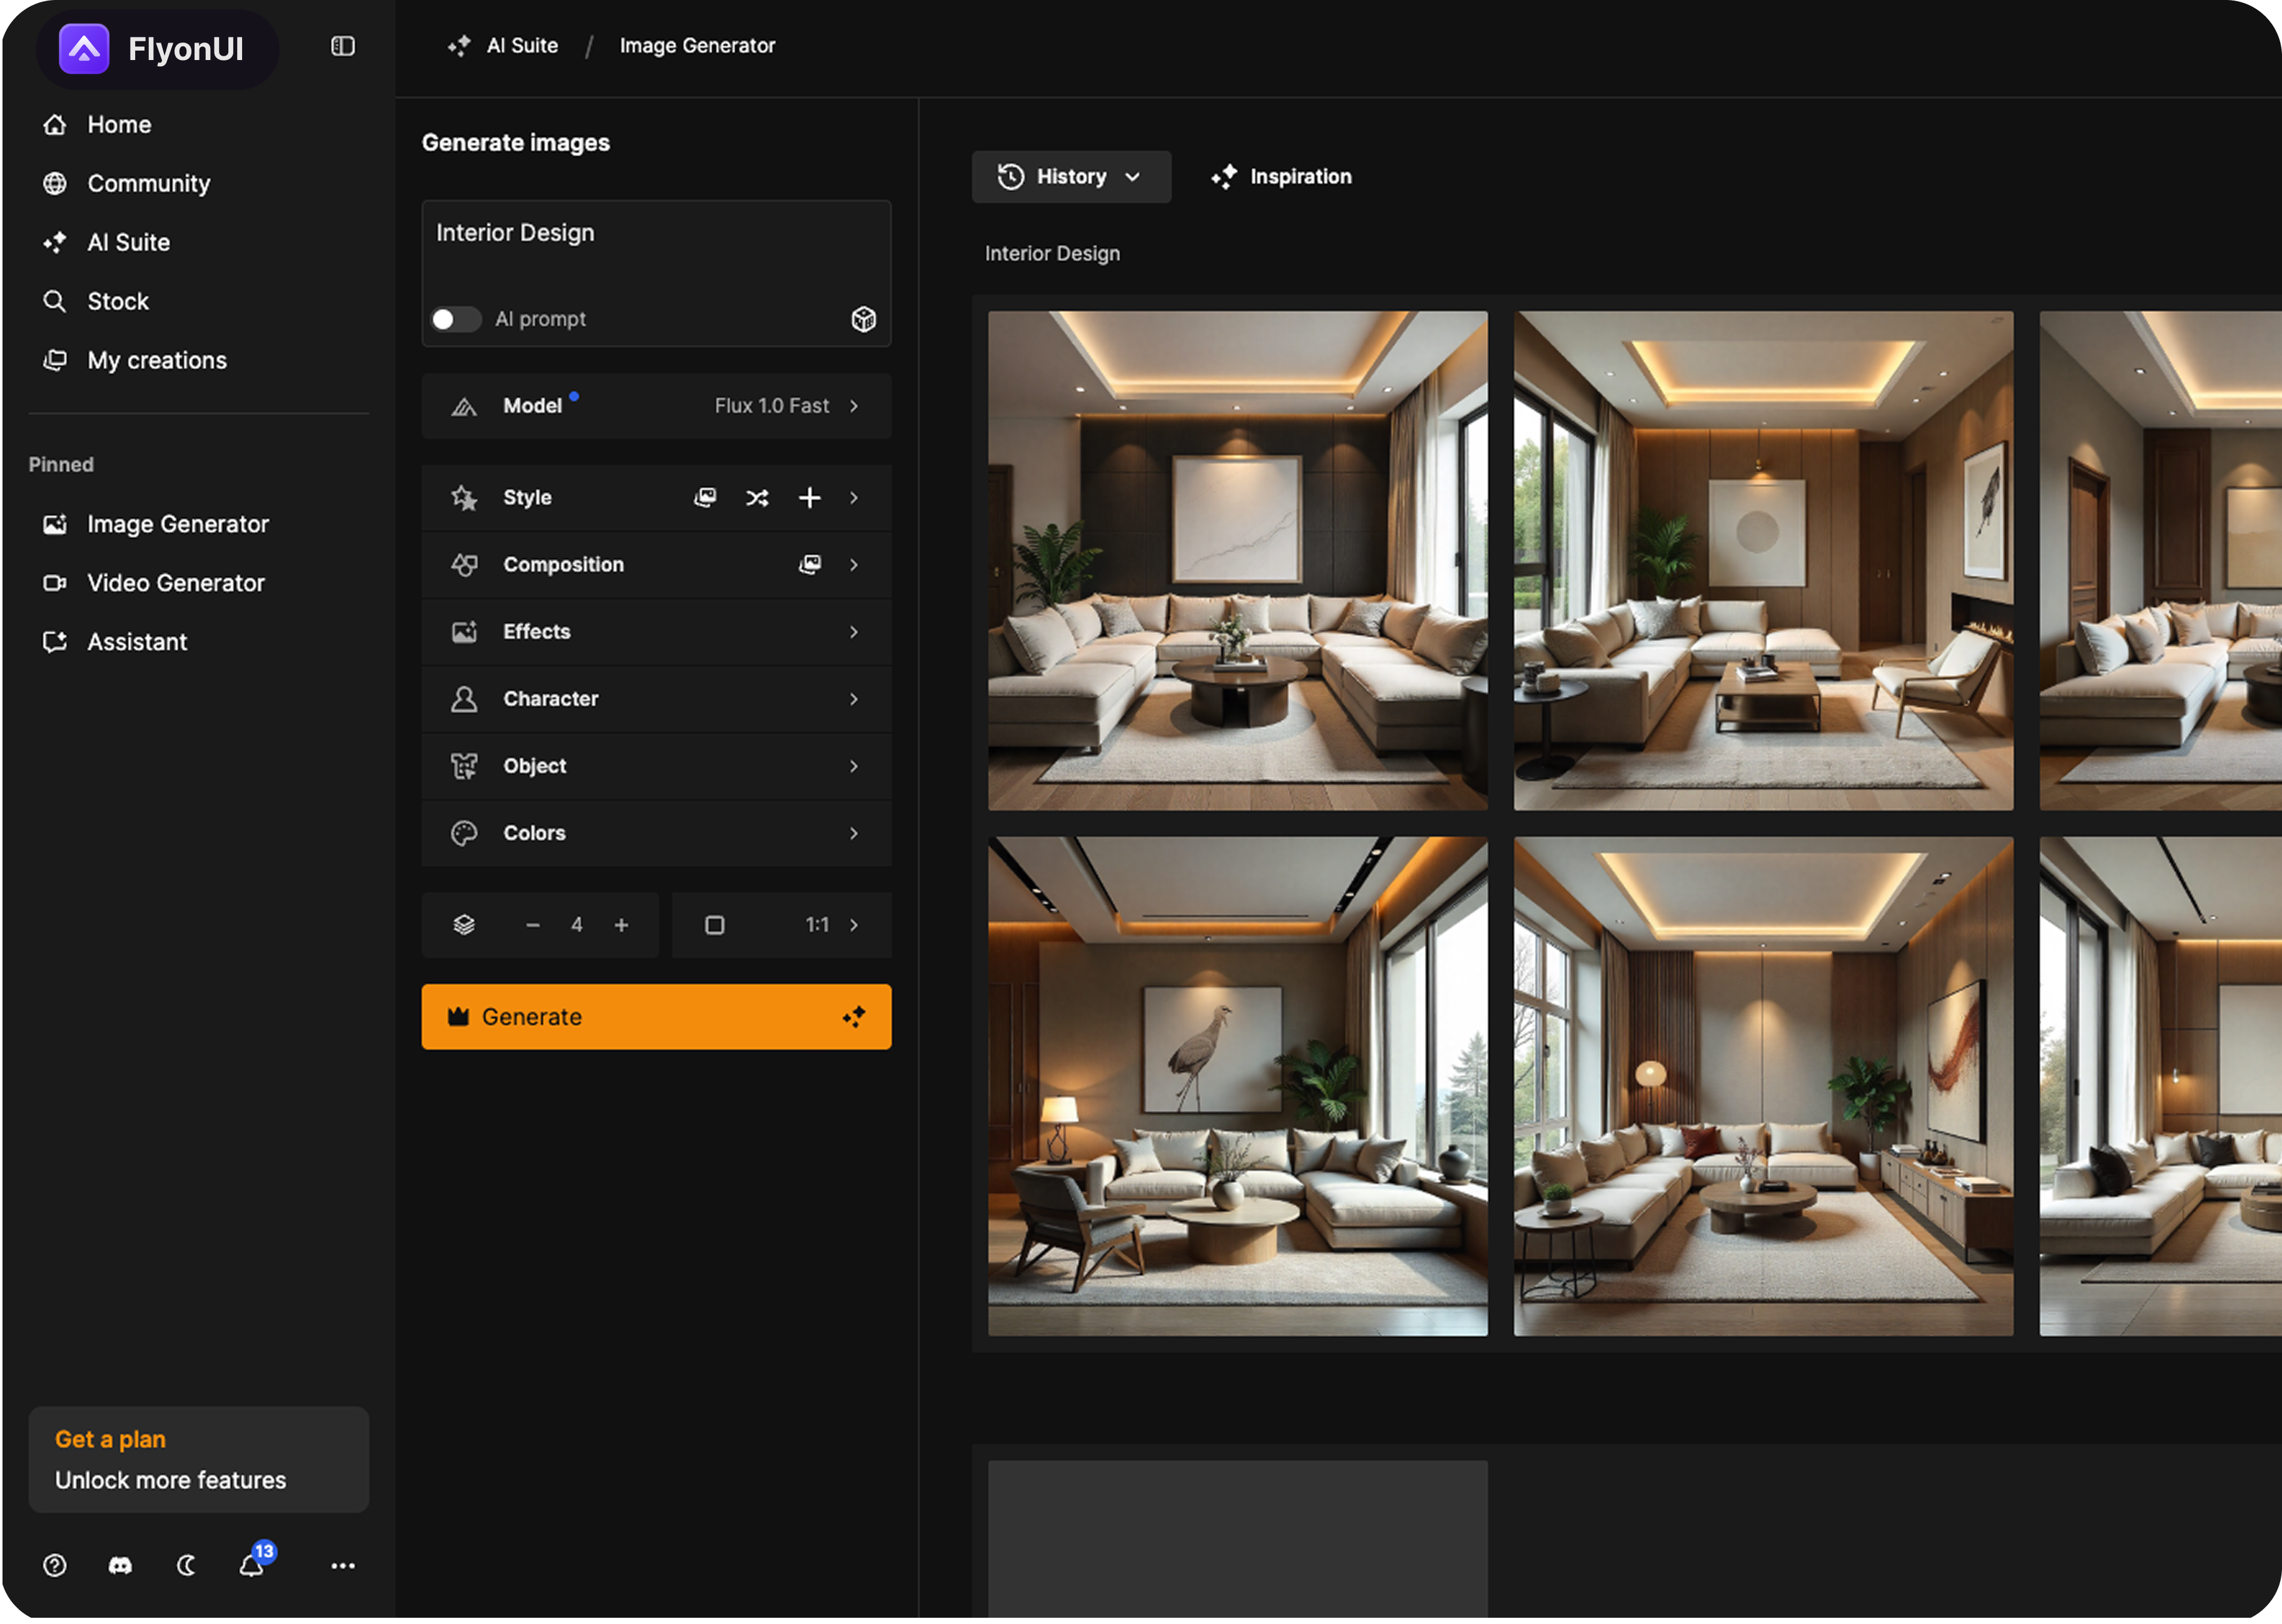Click the Style star icon

point(463,498)
